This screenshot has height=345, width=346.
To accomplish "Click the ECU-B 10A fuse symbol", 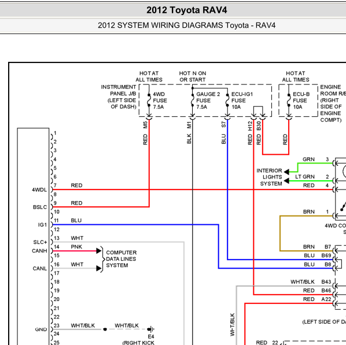I will point(289,101).
